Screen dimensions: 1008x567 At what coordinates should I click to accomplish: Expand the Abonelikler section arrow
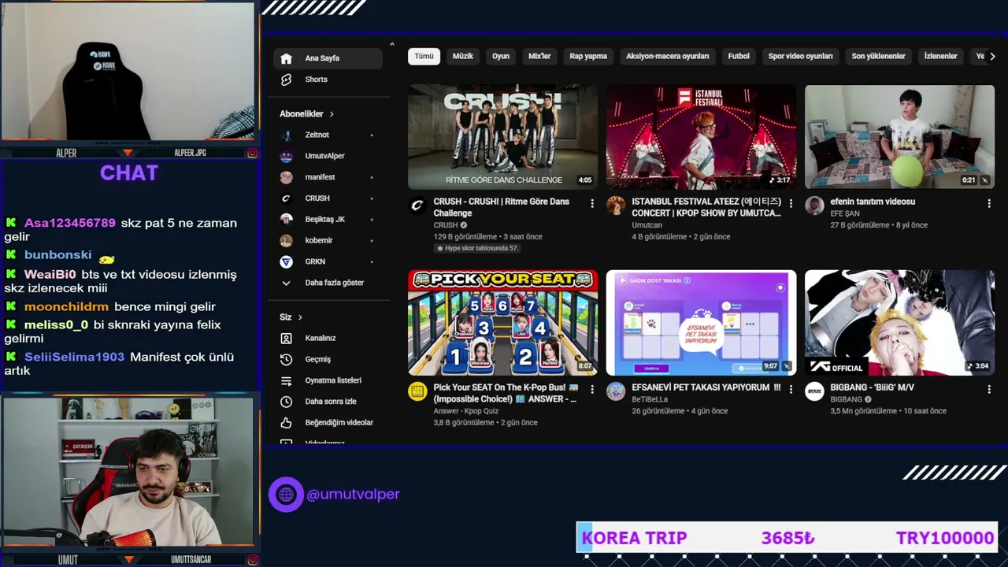click(x=332, y=114)
